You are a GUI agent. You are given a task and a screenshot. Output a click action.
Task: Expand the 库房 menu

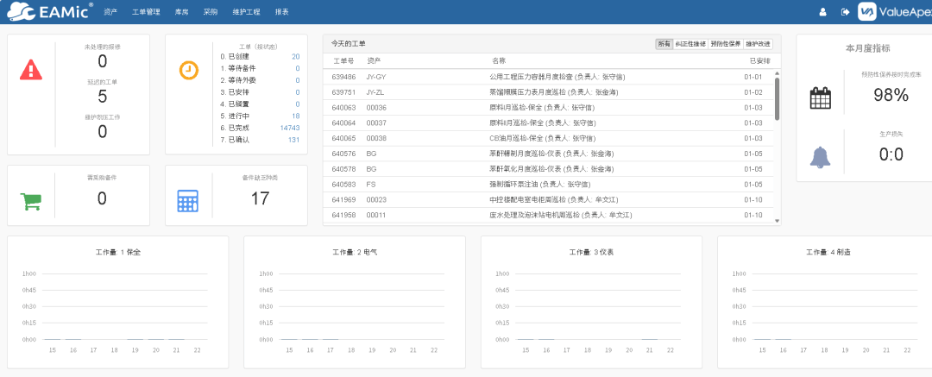coord(181,12)
